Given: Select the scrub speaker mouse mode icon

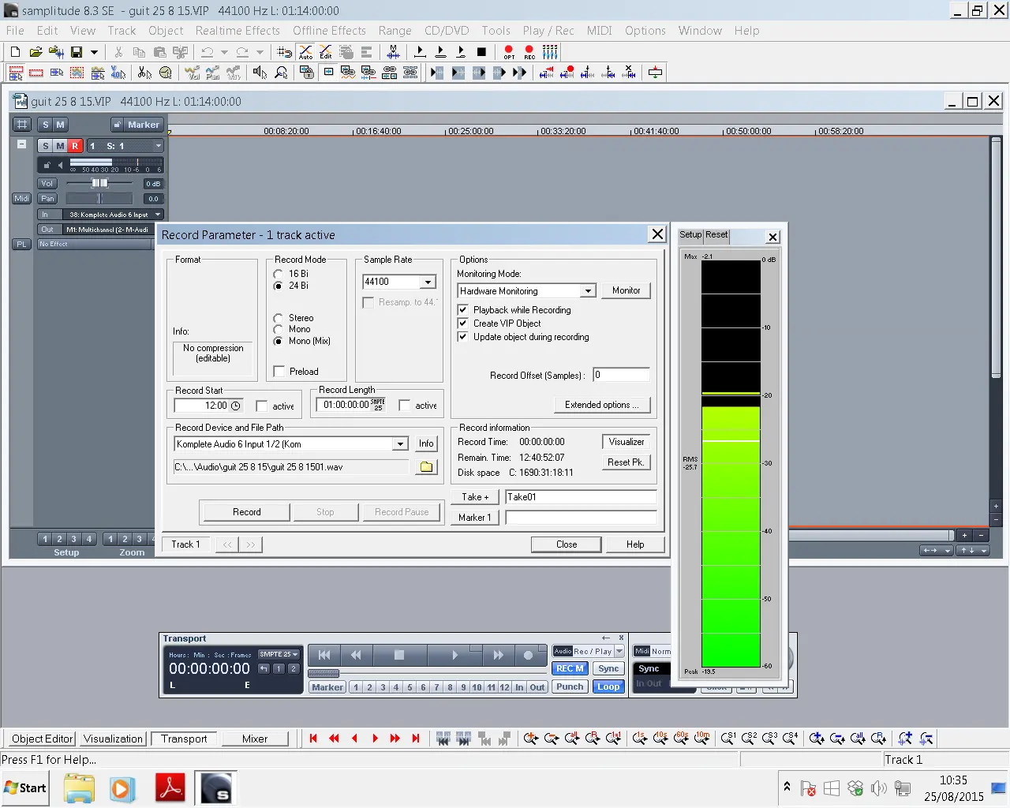Looking at the screenshot, I should pos(260,73).
